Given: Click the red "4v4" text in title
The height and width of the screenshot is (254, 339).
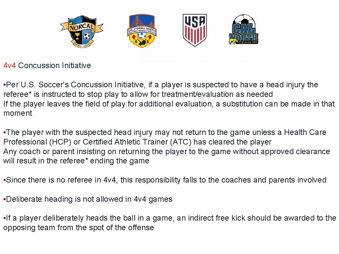Looking at the screenshot, I should click(x=10, y=65).
